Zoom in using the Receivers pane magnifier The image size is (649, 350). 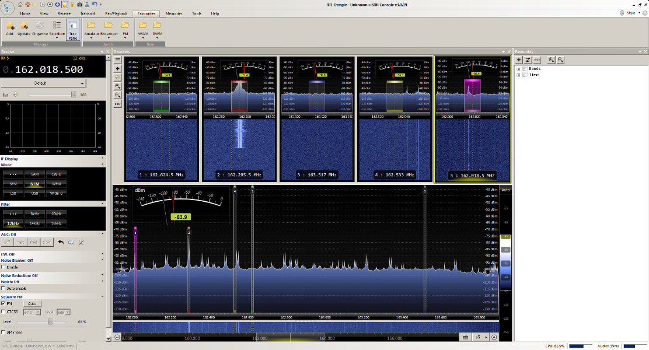coord(117,86)
